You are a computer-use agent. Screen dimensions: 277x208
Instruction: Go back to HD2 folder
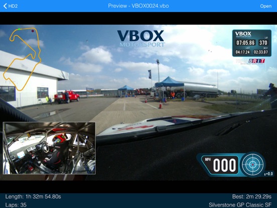(x=11, y=6)
